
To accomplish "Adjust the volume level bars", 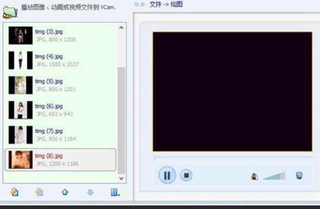I will tap(274, 176).
